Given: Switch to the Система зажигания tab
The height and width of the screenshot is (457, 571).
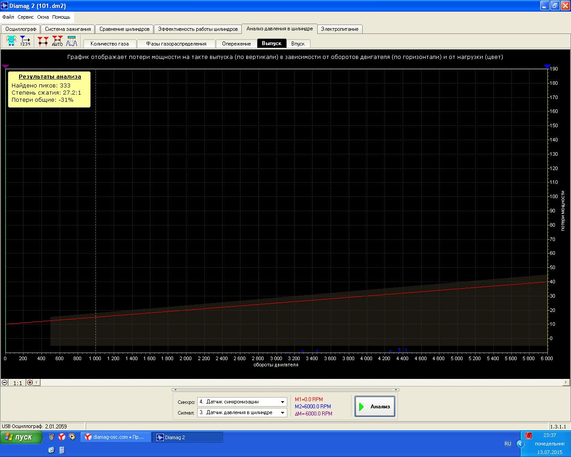Looking at the screenshot, I should (68, 29).
